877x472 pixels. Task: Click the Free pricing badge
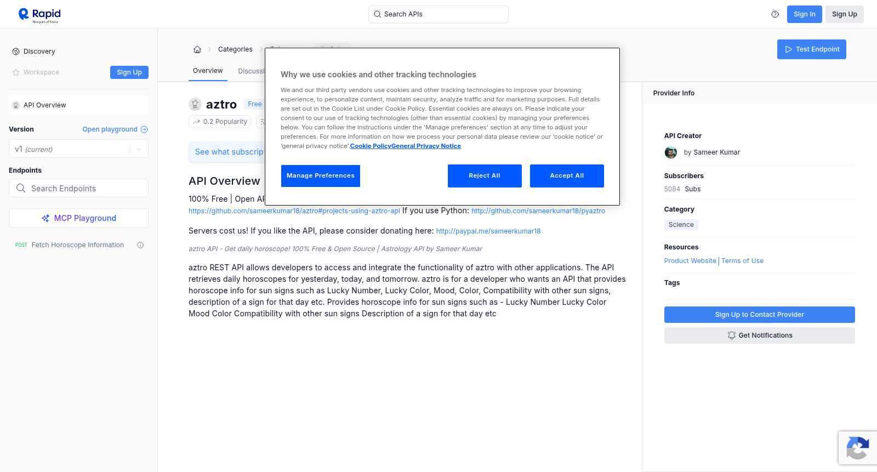pos(254,104)
